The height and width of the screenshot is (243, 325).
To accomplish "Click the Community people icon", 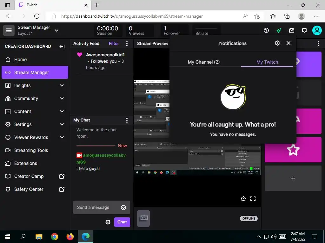I will coord(8,98).
